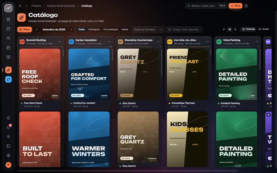Open the people/clients icon in sidebar
Screen dimensions: 277x173
click(8, 38)
